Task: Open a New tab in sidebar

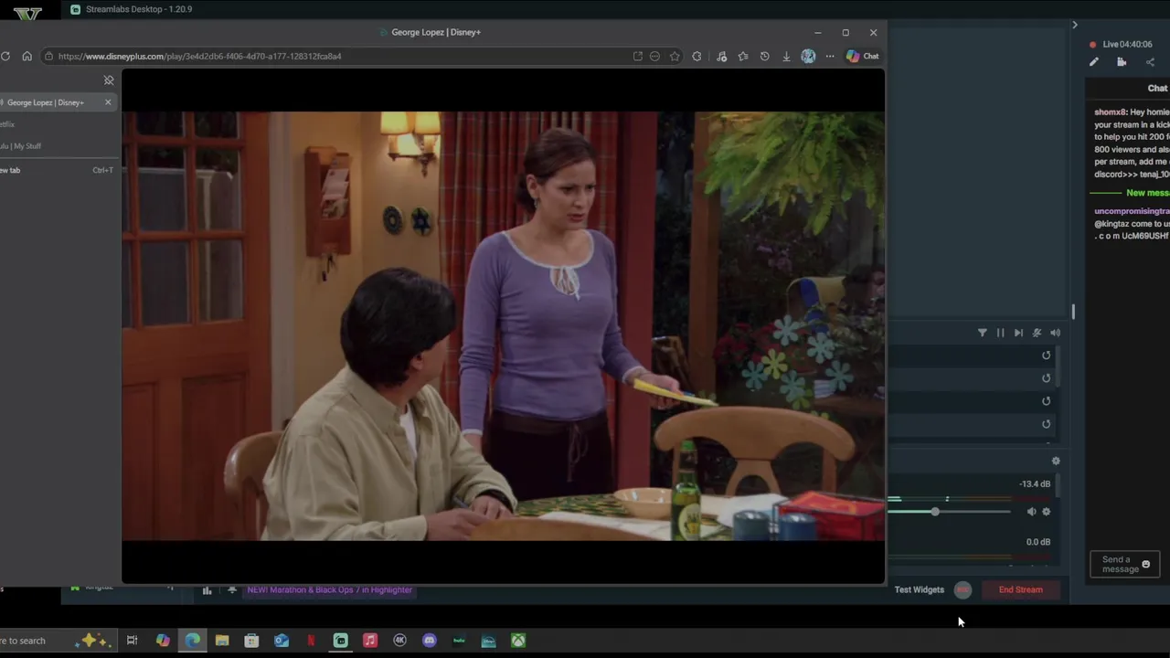Action: [x=57, y=170]
